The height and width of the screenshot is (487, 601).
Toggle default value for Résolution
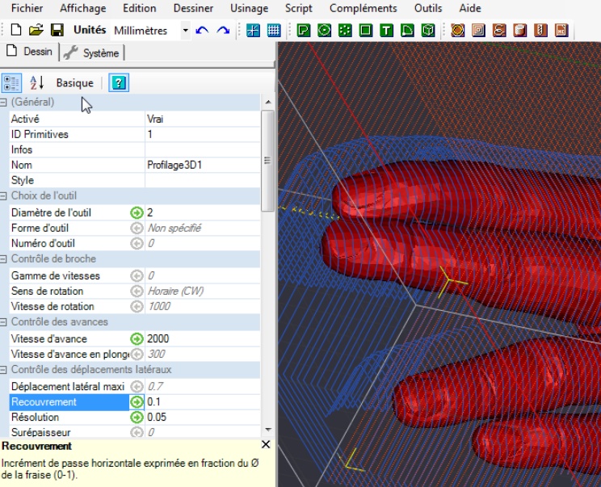coord(137,417)
